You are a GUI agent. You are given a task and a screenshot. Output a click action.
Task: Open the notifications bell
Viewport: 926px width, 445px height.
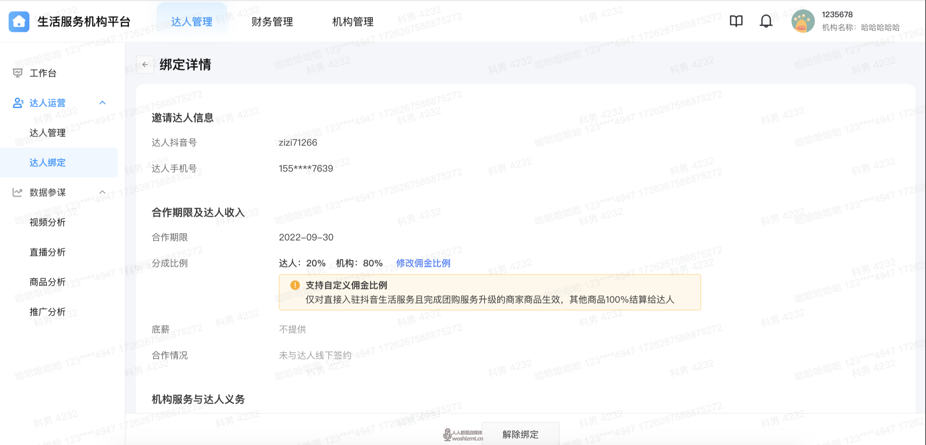point(766,21)
